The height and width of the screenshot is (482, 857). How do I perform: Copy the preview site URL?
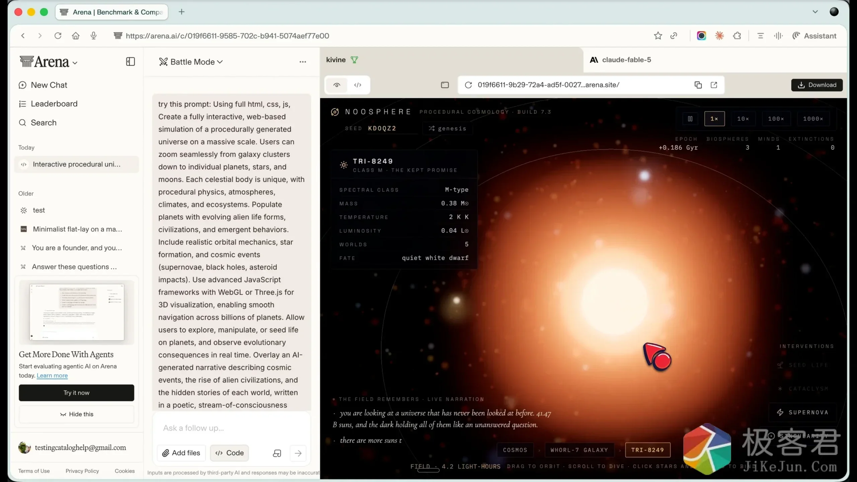[698, 85]
